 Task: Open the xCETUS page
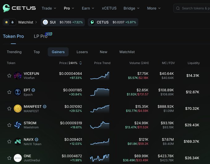click(x=109, y=8)
